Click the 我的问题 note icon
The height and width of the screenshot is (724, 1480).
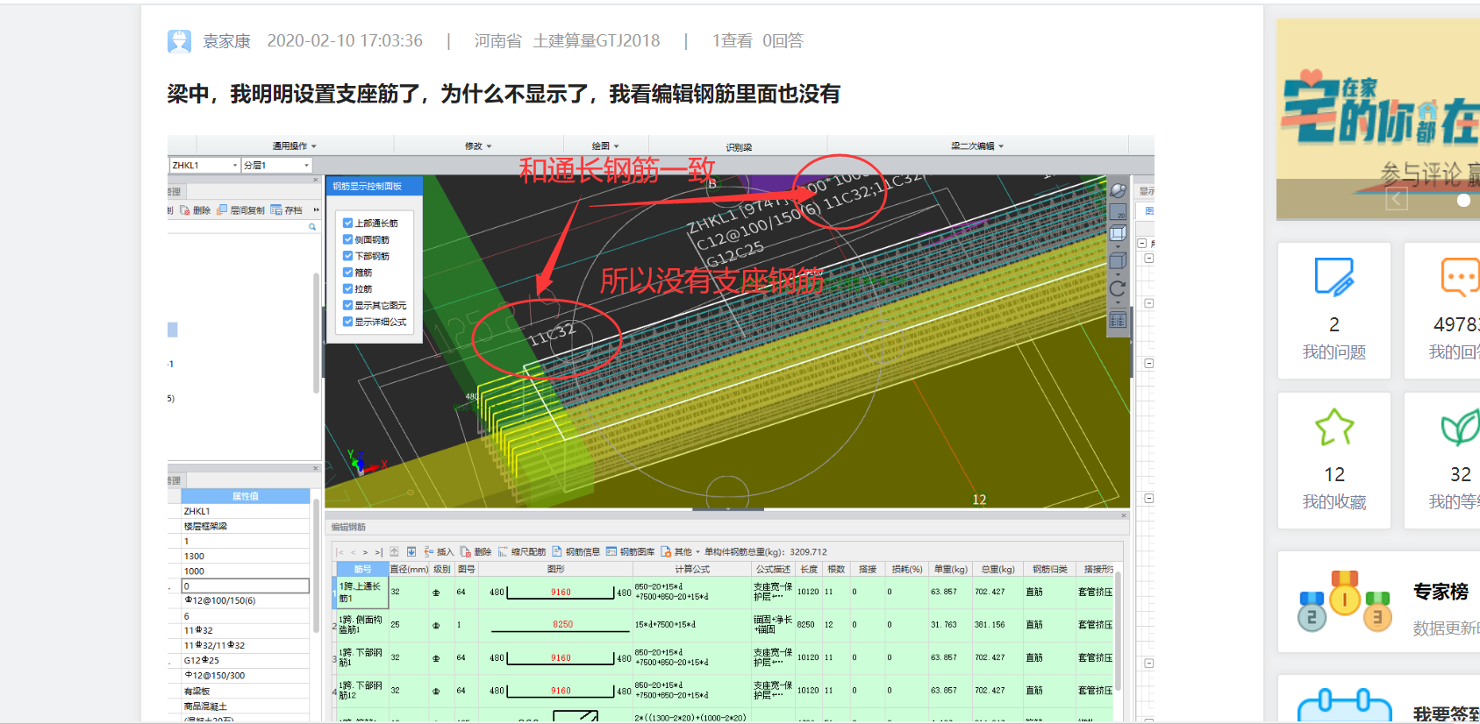1334,276
